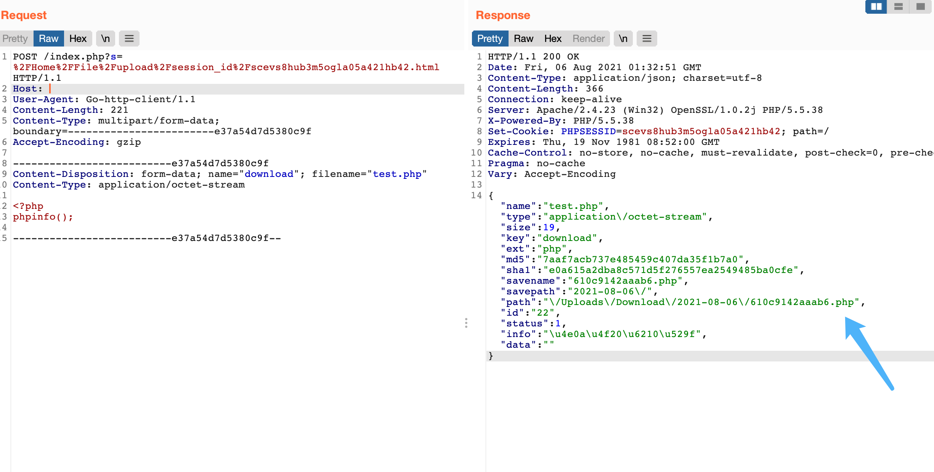Click the filename test.php in Content-Disposition
The width and height of the screenshot is (934, 472).
click(x=397, y=174)
